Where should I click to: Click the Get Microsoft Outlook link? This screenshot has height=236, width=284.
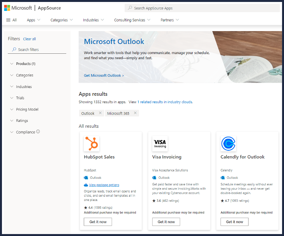pyautogui.click(x=104, y=76)
